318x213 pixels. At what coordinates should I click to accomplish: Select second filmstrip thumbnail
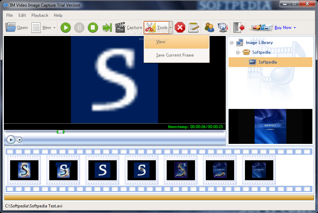(63, 170)
